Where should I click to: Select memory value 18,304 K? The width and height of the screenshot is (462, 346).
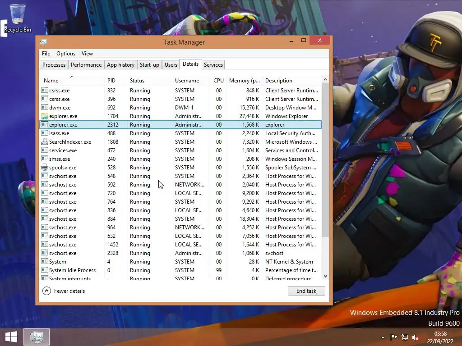[249, 219]
